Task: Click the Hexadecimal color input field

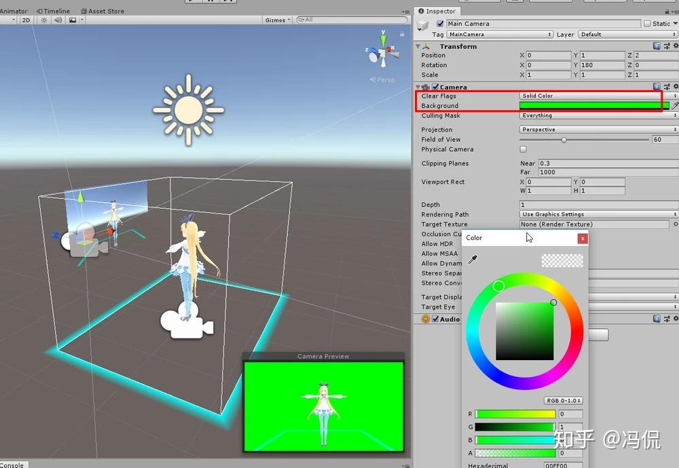Action: 564,465
